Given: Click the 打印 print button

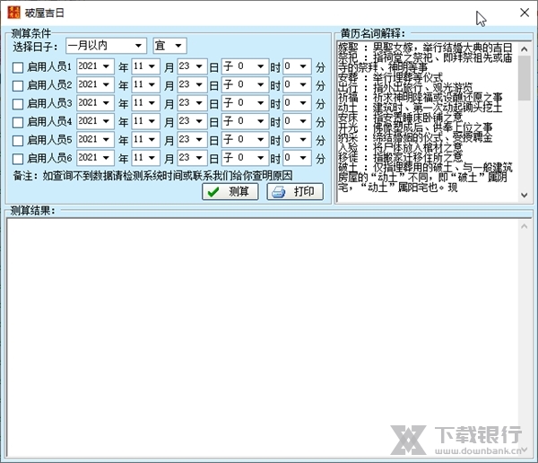Looking at the screenshot, I should (x=295, y=191).
